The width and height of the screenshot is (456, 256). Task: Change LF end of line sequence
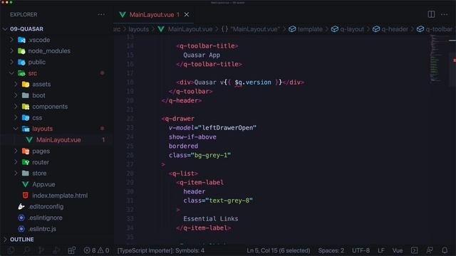(x=381, y=250)
